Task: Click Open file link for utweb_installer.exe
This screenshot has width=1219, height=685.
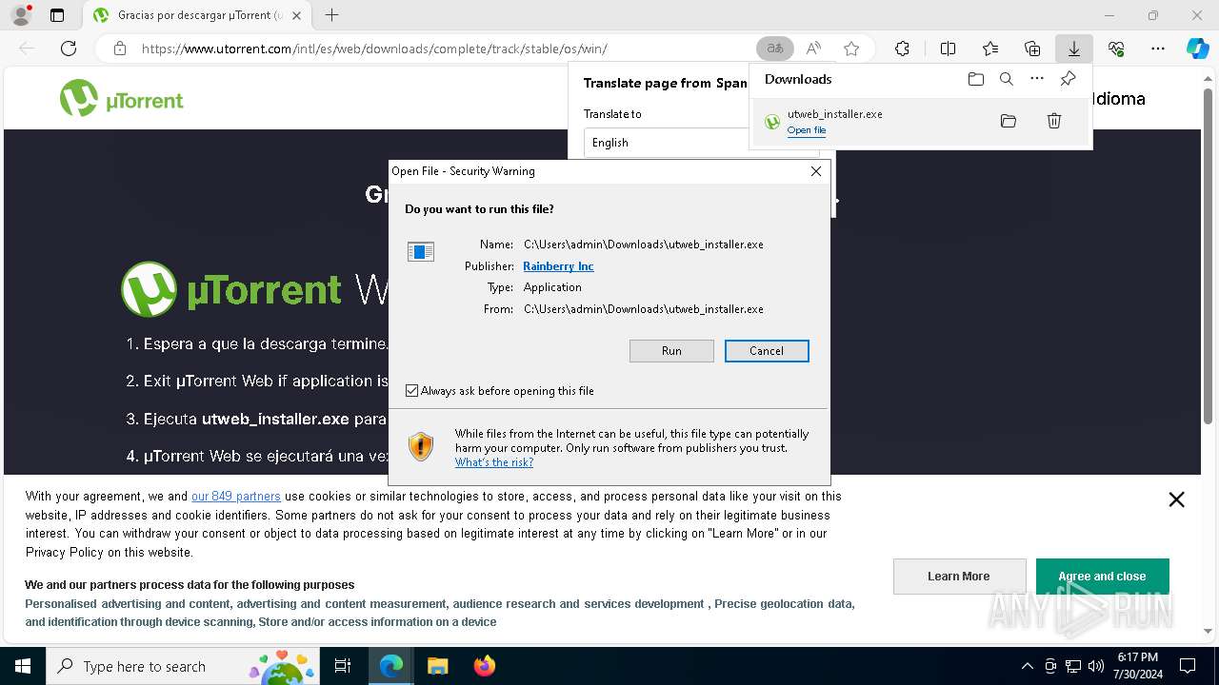Action: point(807,130)
